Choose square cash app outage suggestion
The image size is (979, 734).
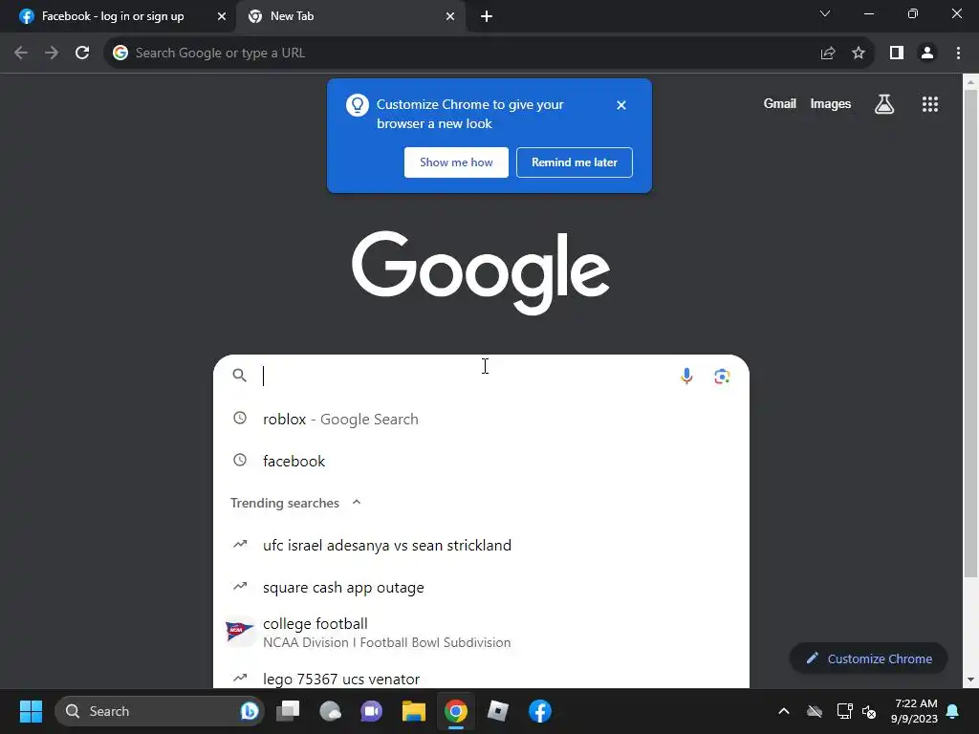click(481, 588)
